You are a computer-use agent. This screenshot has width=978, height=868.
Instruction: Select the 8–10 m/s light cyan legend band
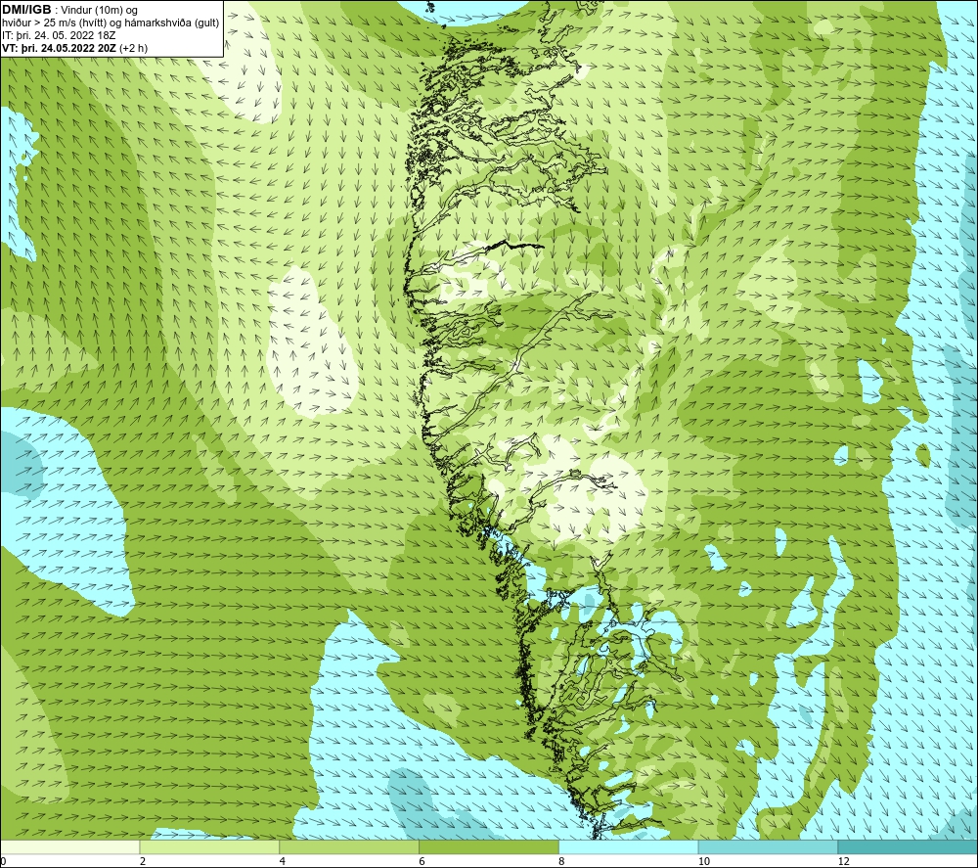(629, 846)
